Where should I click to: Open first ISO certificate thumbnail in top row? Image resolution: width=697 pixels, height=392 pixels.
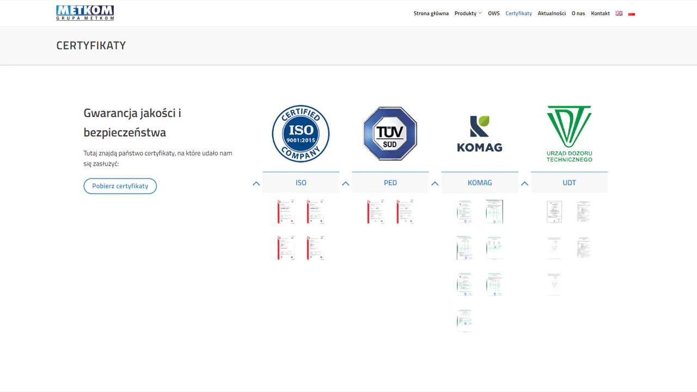coord(286,212)
